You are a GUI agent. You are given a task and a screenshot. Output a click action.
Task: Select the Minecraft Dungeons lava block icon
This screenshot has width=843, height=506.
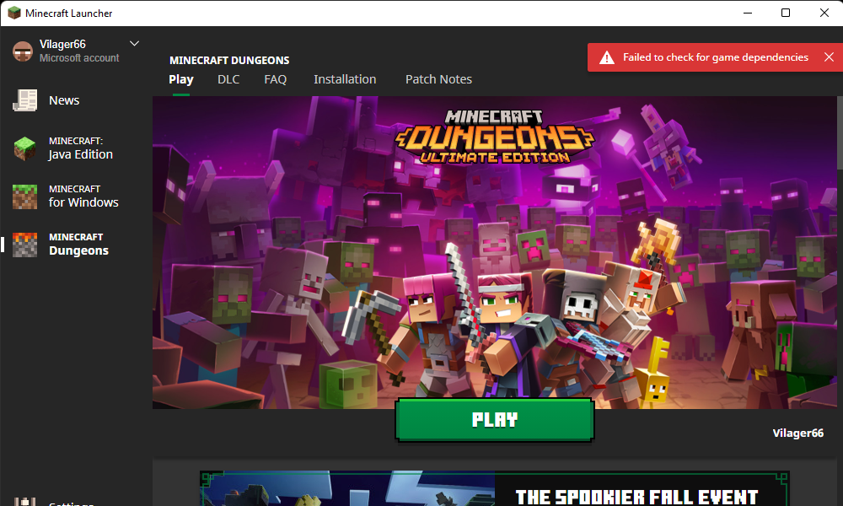click(x=24, y=245)
